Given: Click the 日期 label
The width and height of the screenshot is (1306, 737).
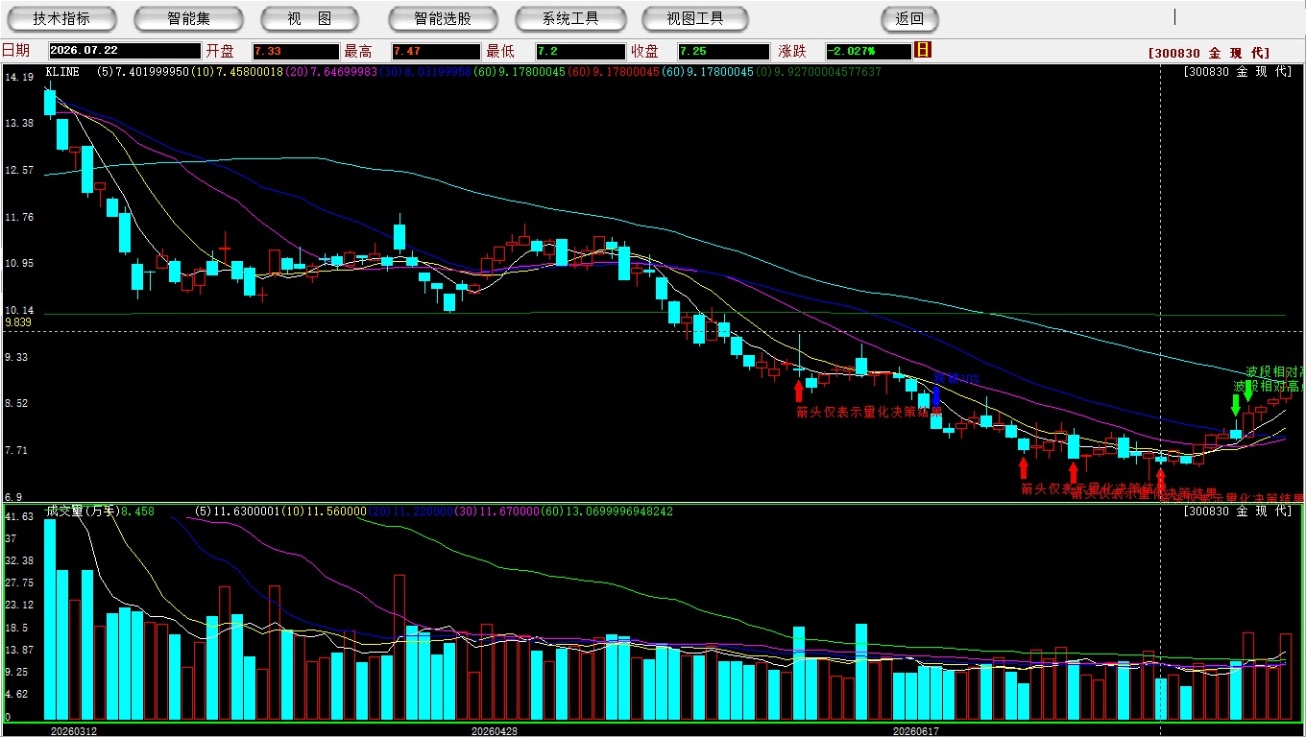Looking at the screenshot, I should 16,51.
